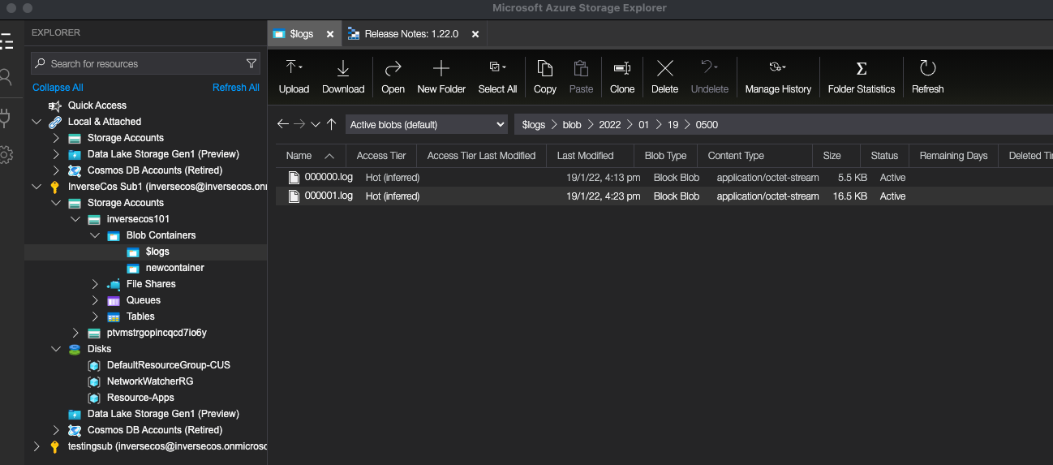Click the 2022 breadcrumb segment
This screenshot has width=1053, height=465.
[610, 124]
